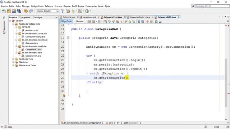Click the New File toolbar icon

(x=4, y=11)
